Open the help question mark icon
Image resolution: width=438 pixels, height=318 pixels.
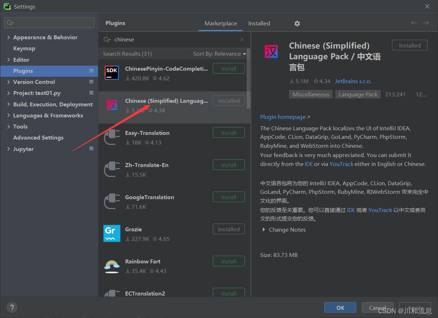click(12, 307)
